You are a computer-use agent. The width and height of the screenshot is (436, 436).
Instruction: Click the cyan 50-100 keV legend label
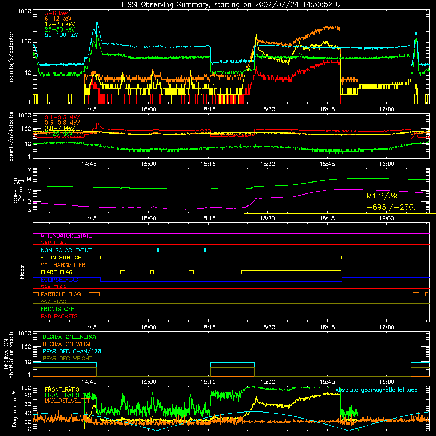coord(62,35)
